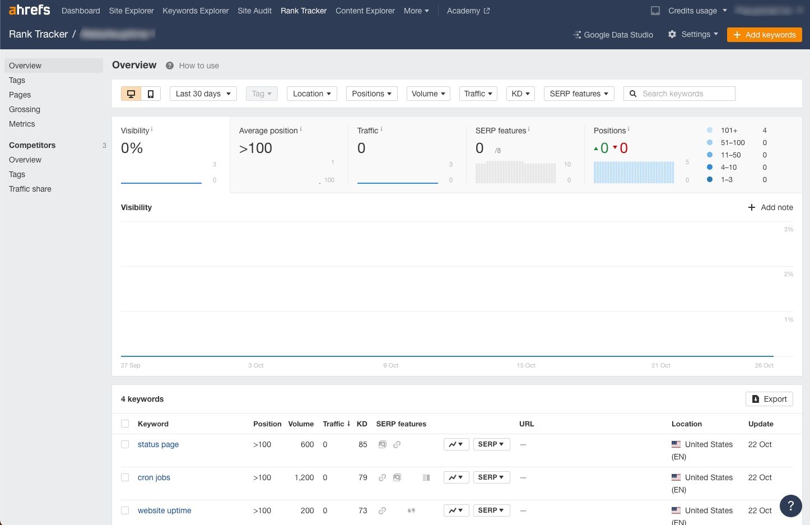Viewport: 810px width, 525px height.
Task: Open the Volume filter dropdown
Action: pos(429,94)
